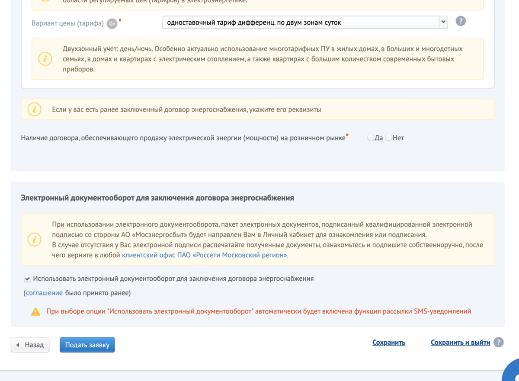The image size is (519, 381).
Task: Click the Сохранить link
Action: tap(389, 343)
